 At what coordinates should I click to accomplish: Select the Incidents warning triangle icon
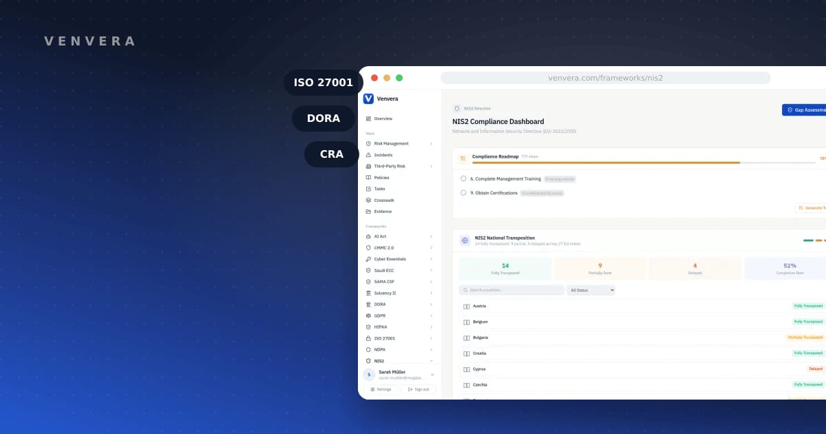[x=368, y=155]
